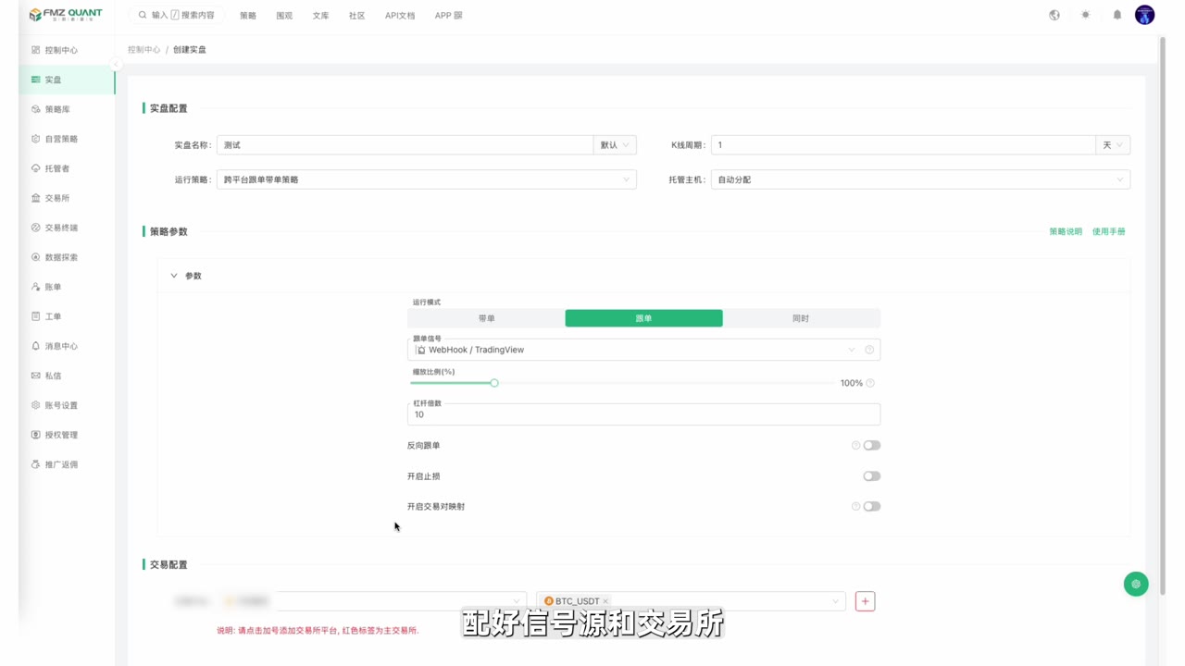Click the help icon next to 100% scale
Image resolution: width=1185 pixels, height=666 pixels.
tap(870, 383)
